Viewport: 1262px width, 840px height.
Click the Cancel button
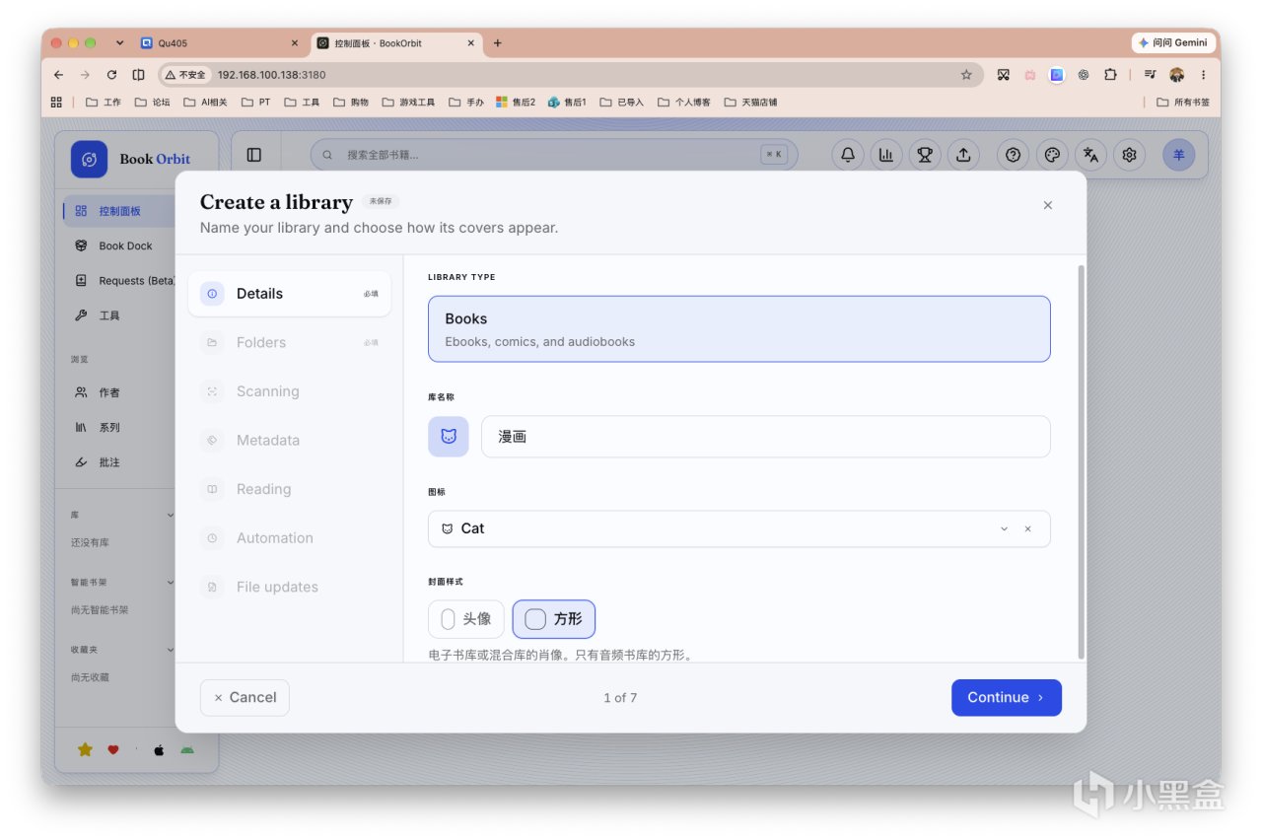(245, 697)
